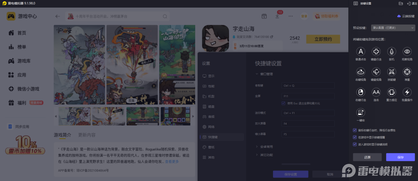Image resolution: width=418 pixels, height=181 pixels.
Task: Click the 登录 login button
Action: click(304, 16)
